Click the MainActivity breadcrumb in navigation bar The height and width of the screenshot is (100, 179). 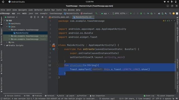[x=72, y=14]
